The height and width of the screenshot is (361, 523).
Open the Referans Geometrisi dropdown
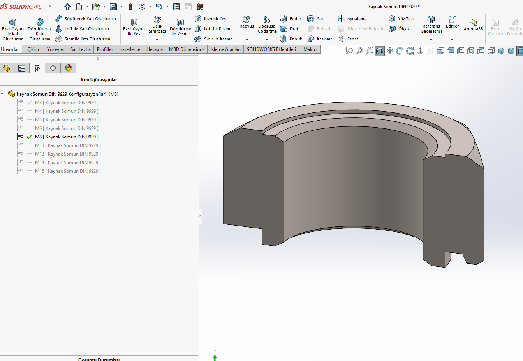click(x=431, y=40)
